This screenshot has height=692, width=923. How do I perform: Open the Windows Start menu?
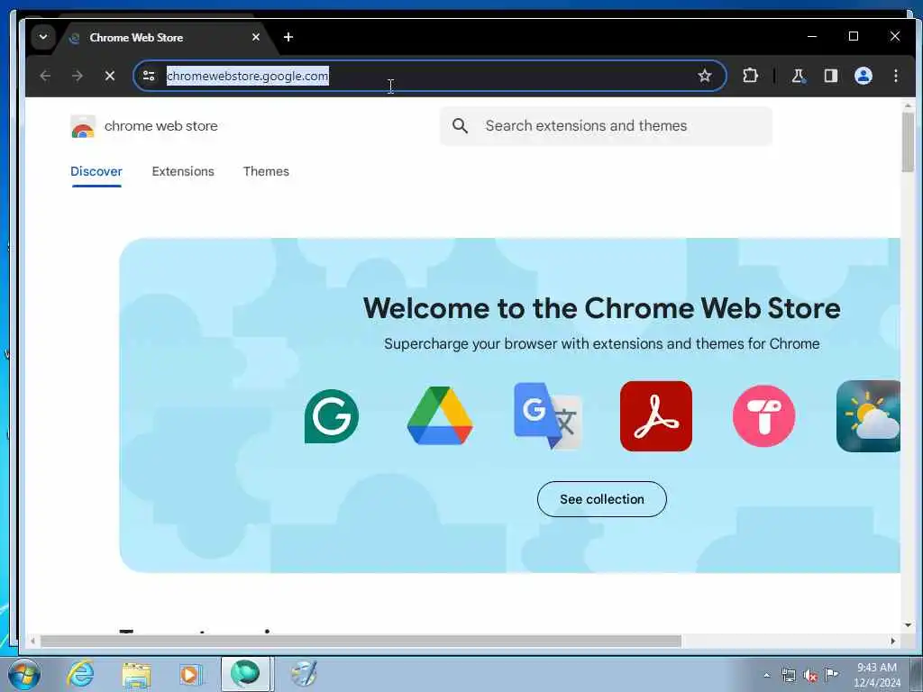(x=24, y=674)
